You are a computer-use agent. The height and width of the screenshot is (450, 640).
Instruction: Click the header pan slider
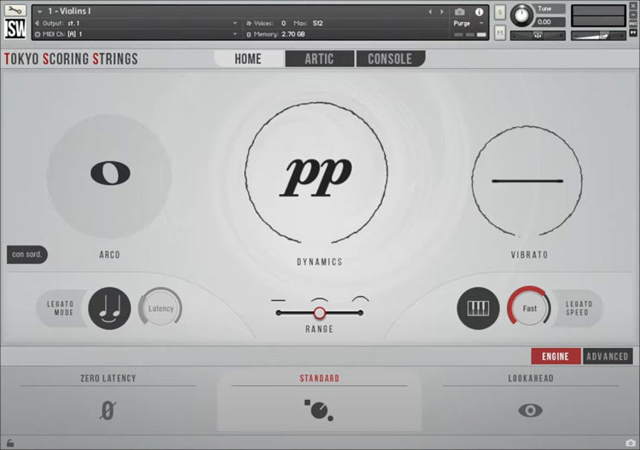(538, 36)
